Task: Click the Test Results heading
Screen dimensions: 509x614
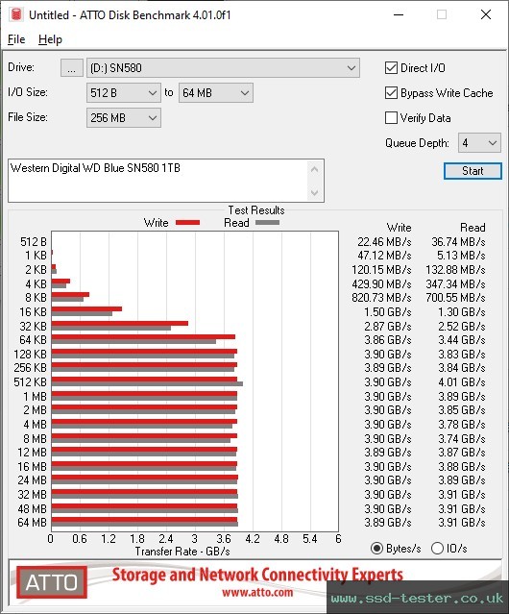Action: tap(256, 210)
